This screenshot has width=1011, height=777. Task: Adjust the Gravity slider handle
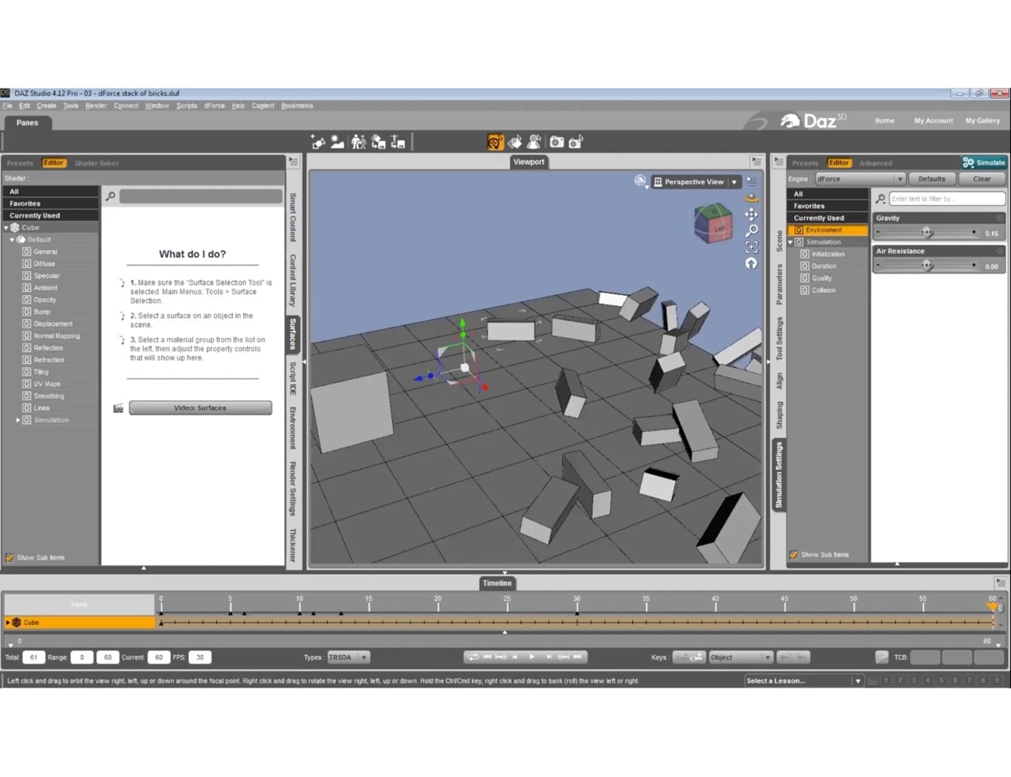tap(927, 232)
